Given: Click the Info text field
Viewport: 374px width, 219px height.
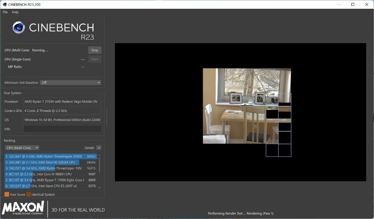Looking at the screenshot, I should point(62,129).
